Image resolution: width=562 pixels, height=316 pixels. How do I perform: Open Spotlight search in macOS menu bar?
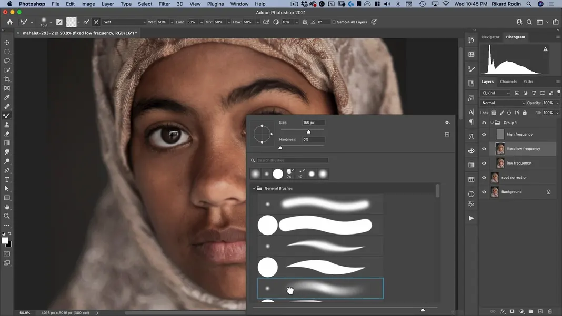pos(529,4)
